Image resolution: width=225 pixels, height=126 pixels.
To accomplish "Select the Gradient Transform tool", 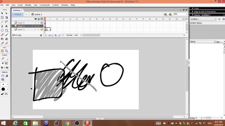I will [6, 17].
